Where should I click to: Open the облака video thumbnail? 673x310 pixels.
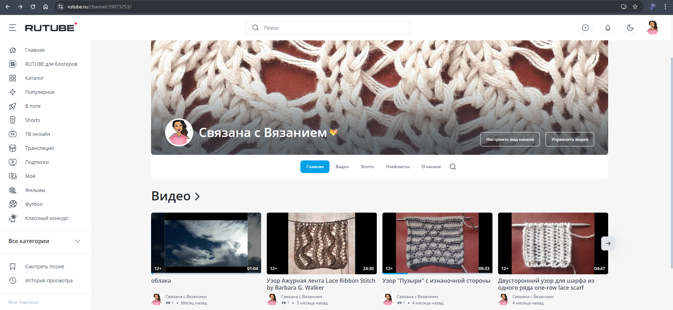click(206, 243)
